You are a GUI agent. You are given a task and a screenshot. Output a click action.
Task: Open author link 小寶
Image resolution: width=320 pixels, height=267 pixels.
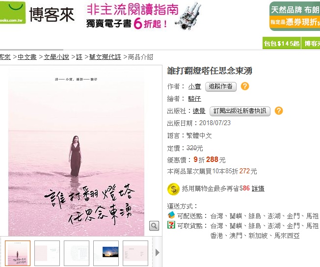(x=194, y=86)
